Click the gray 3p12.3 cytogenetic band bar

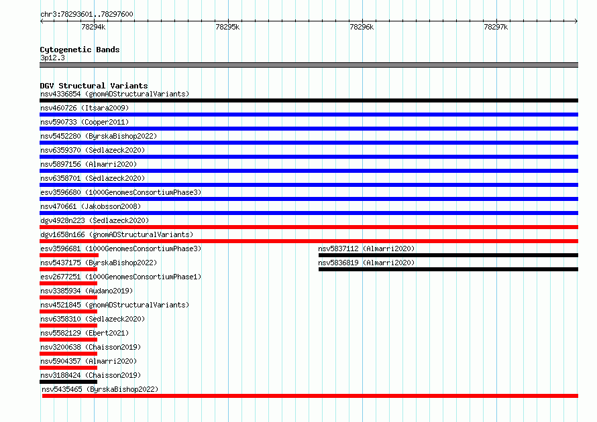[x=309, y=65]
